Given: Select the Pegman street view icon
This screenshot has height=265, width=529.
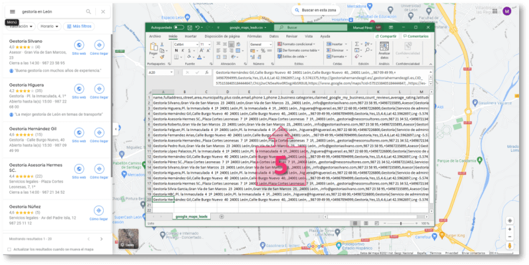Looking at the screenshot, I should [x=510, y=246].
